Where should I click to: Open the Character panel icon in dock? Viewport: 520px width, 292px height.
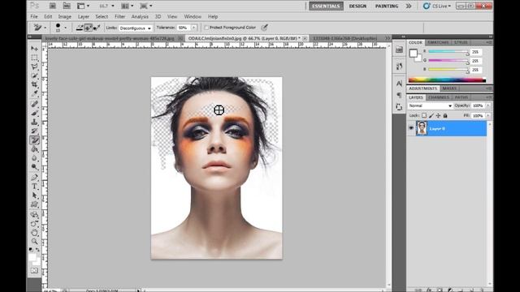(x=399, y=83)
